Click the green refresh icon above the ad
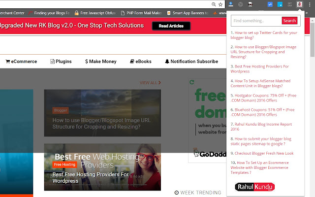 pyautogui.click(x=192, y=82)
